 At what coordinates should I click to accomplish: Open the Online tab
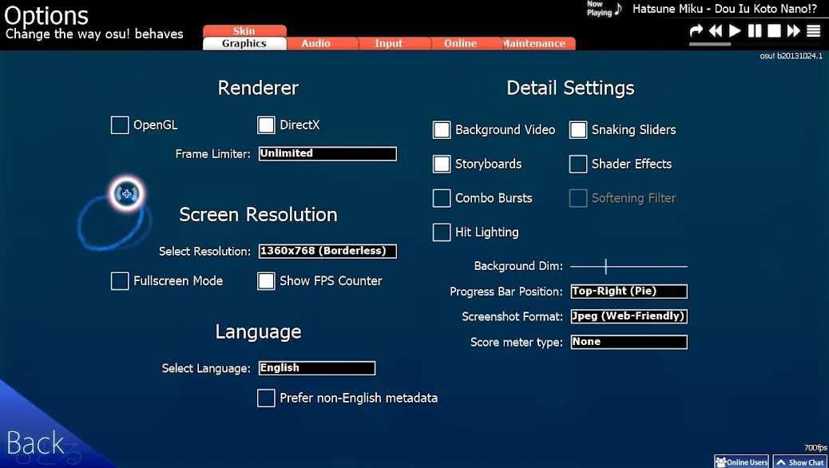(461, 43)
